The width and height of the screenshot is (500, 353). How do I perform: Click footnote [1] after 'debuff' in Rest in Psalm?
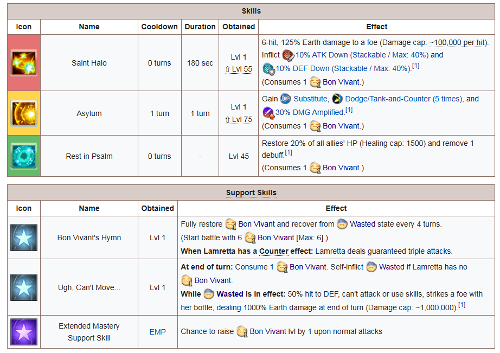pyautogui.click(x=289, y=152)
